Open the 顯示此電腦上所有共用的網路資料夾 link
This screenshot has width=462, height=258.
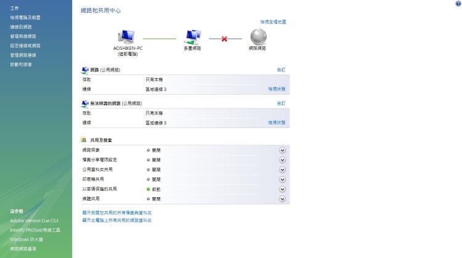pos(117,220)
